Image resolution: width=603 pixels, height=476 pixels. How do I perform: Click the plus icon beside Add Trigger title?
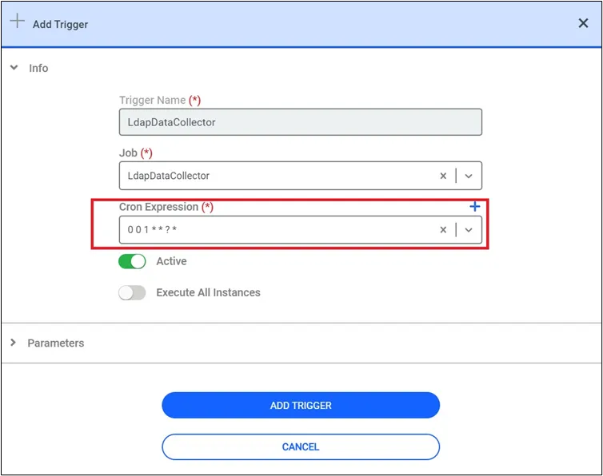[18, 21]
